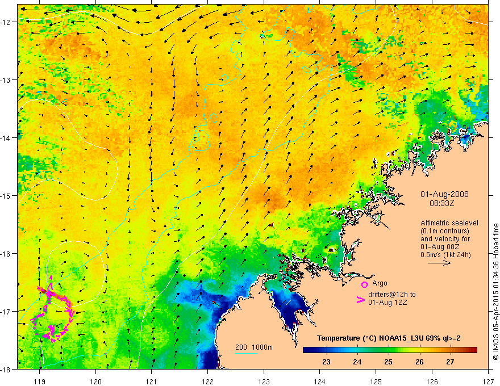Click the colorbar tick label '27'
Image resolution: width=500 pixels, height=386 pixels.
[x=450, y=362]
